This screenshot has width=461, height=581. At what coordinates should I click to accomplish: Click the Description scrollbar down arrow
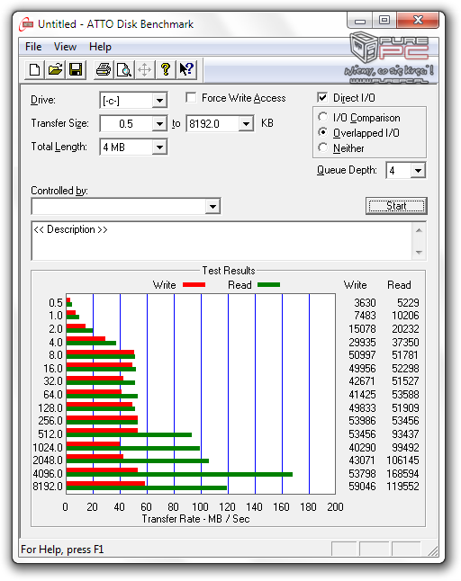click(x=419, y=253)
